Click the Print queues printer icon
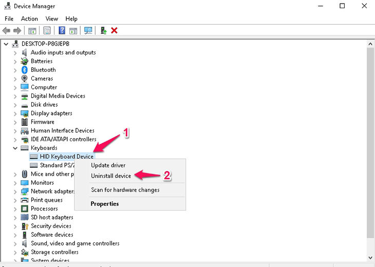 click(24, 200)
